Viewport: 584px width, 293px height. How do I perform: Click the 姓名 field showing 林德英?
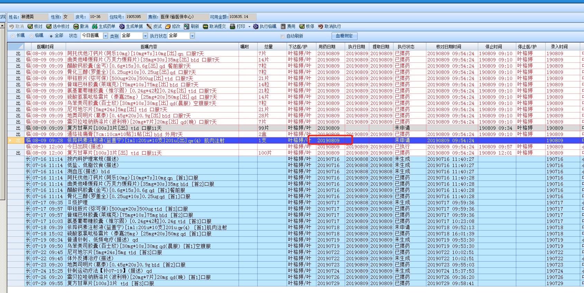pos(34,17)
